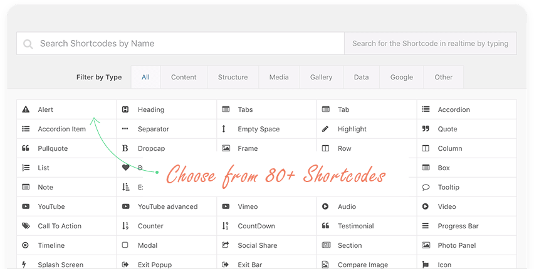Pick the Note shortcode
Screen dimensions: 534x269
pos(66,187)
